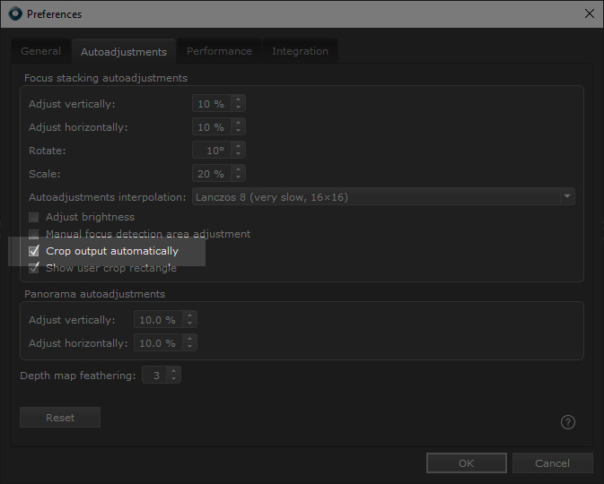Increase focus stacking Adjust vertically value
604x484 pixels.
click(238, 99)
